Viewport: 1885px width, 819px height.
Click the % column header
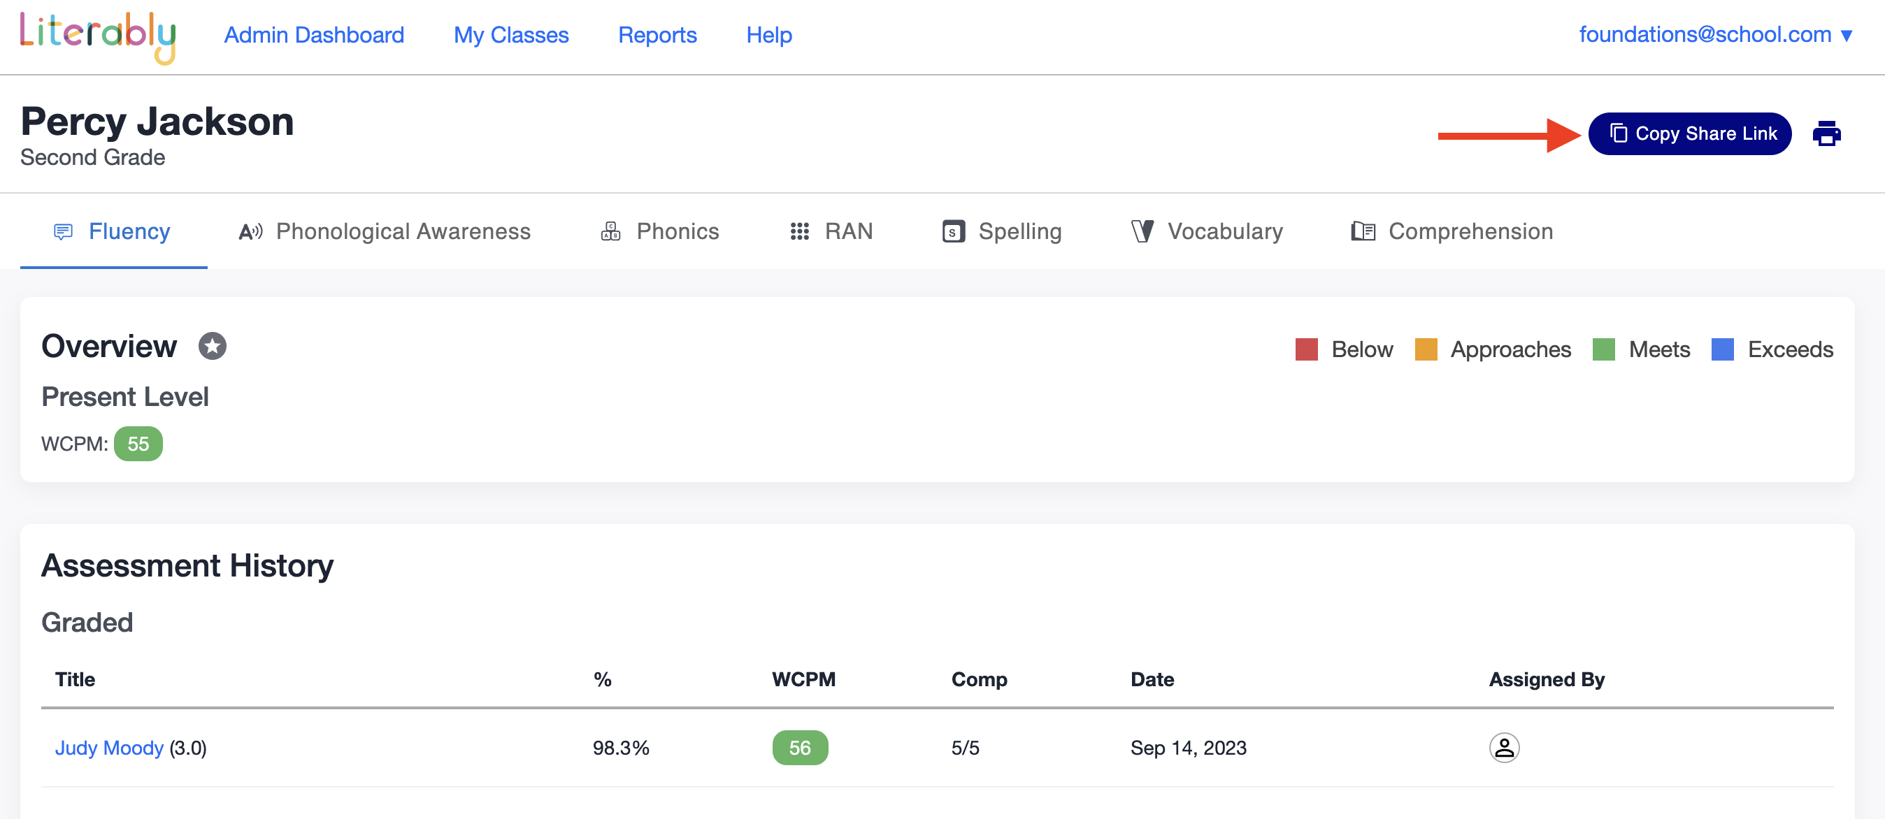[602, 679]
